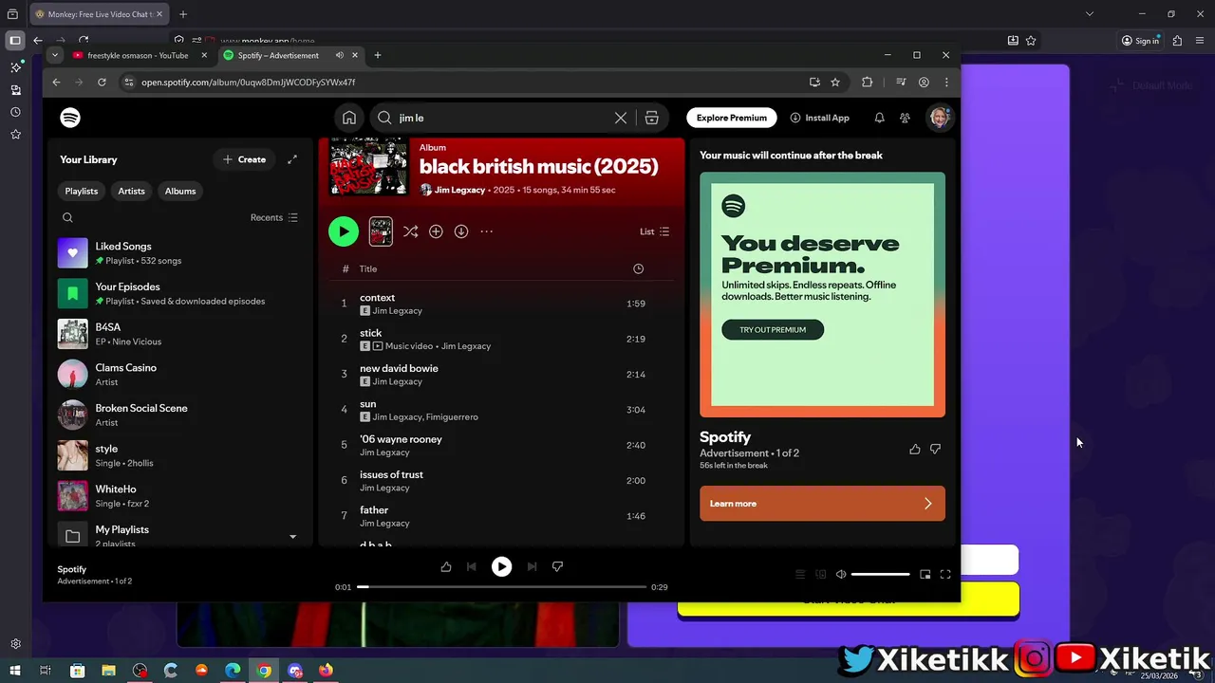The width and height of the screenshot is (1215, 683).
Task: Click the Learn more ad button
Action: coord(822,504)
